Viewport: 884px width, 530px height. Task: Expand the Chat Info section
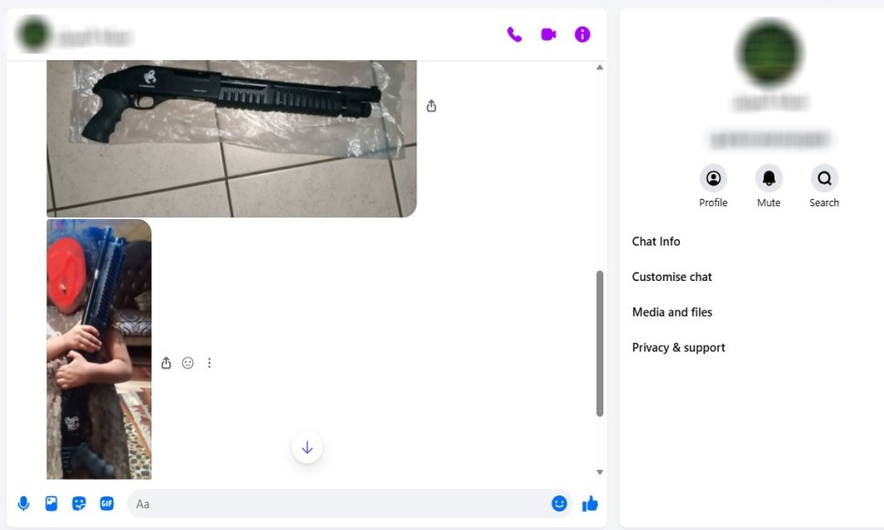tap(656, 242)
